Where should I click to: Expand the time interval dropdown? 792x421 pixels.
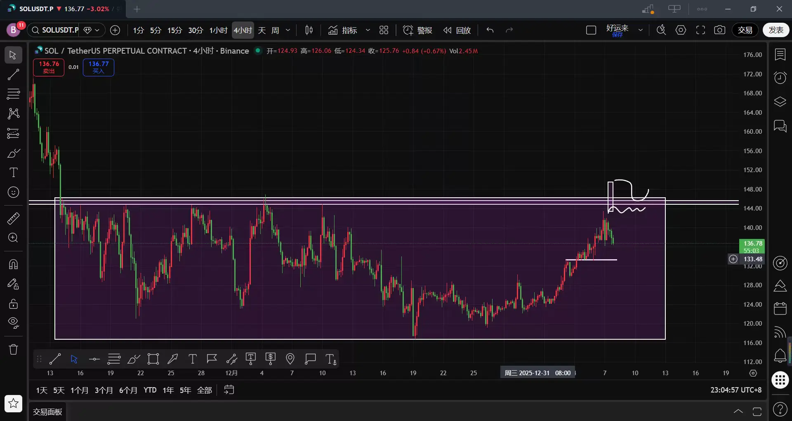[x=288, y=30]
